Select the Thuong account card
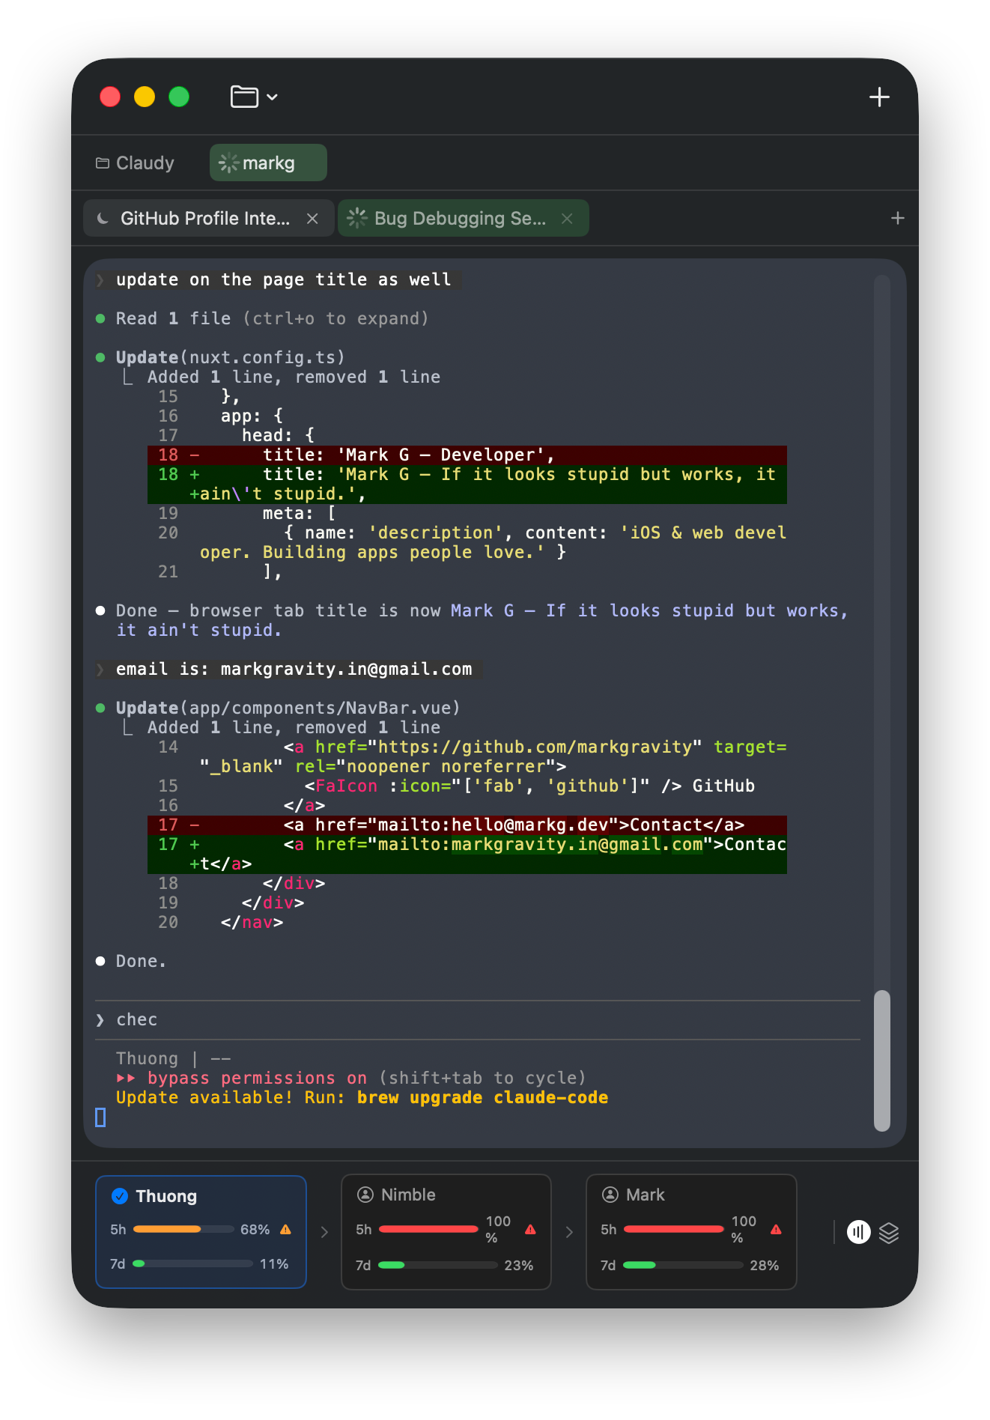990x1420 pixels. tap(201, 1231)
